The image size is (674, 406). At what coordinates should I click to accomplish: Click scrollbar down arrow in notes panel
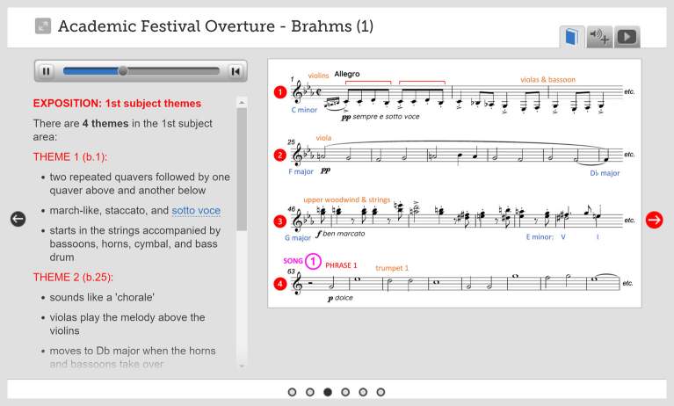pos(242,366)
